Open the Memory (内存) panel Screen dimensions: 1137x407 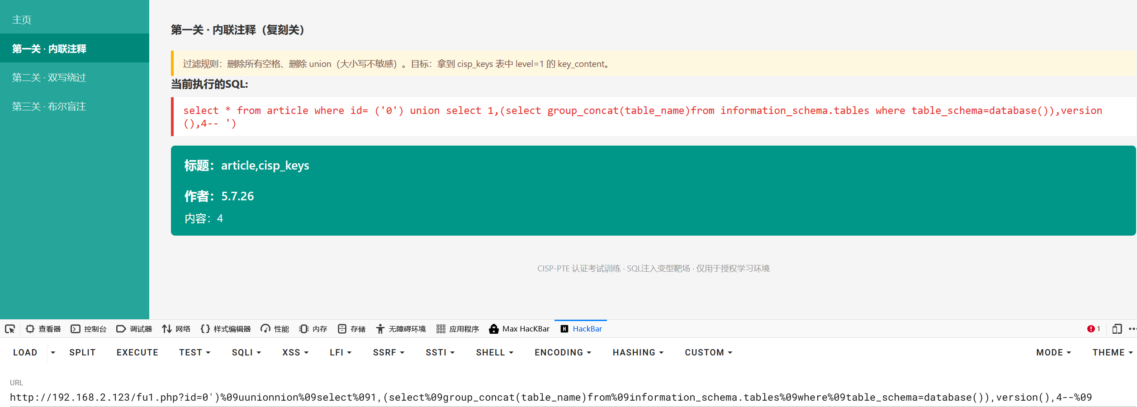(x=313, y=329)
